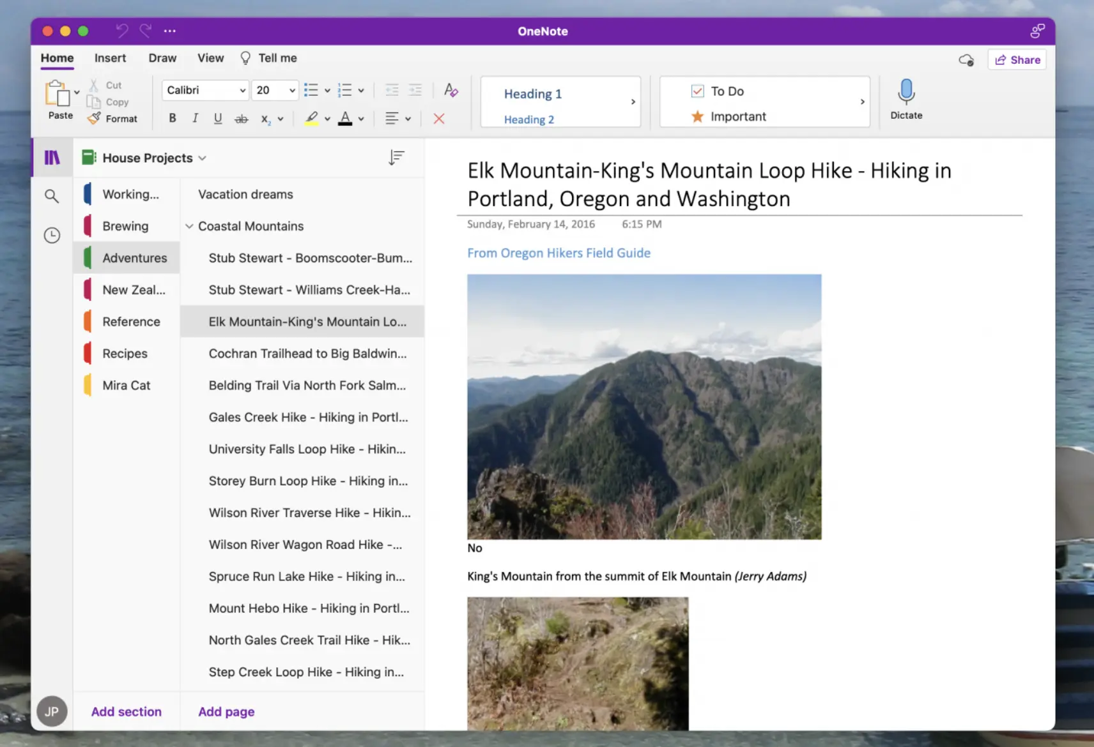
Task: Open the Home ribbon tab
Action: point(57,58)
